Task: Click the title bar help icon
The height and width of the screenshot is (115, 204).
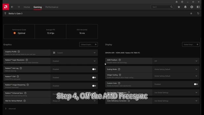Action: point(182,2)
